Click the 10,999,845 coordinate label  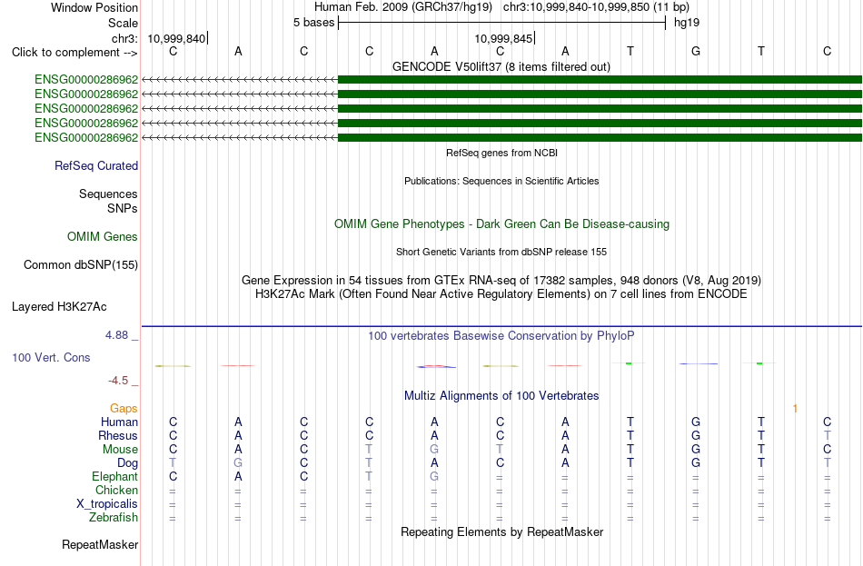point(503,38)
